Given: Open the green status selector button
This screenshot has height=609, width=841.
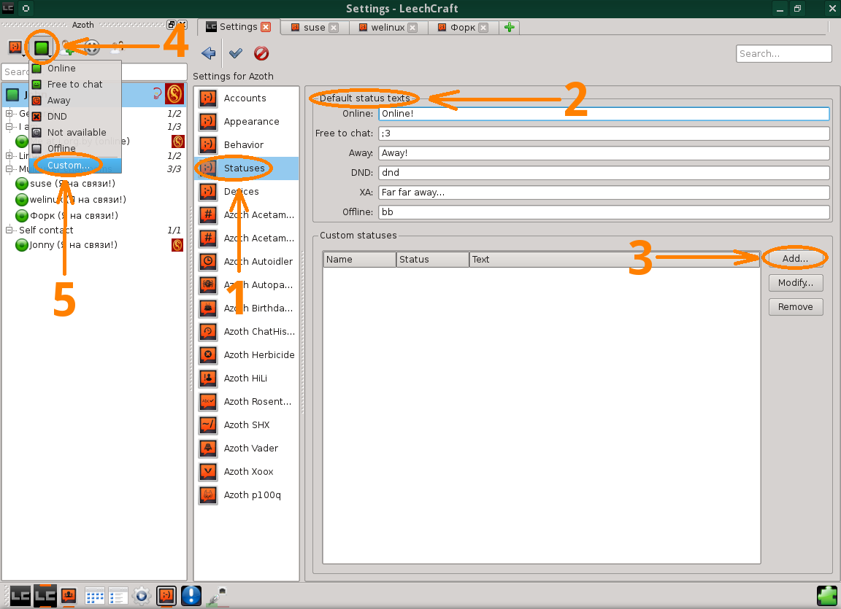Looking at the screenshot, I should tap(42, 47).
